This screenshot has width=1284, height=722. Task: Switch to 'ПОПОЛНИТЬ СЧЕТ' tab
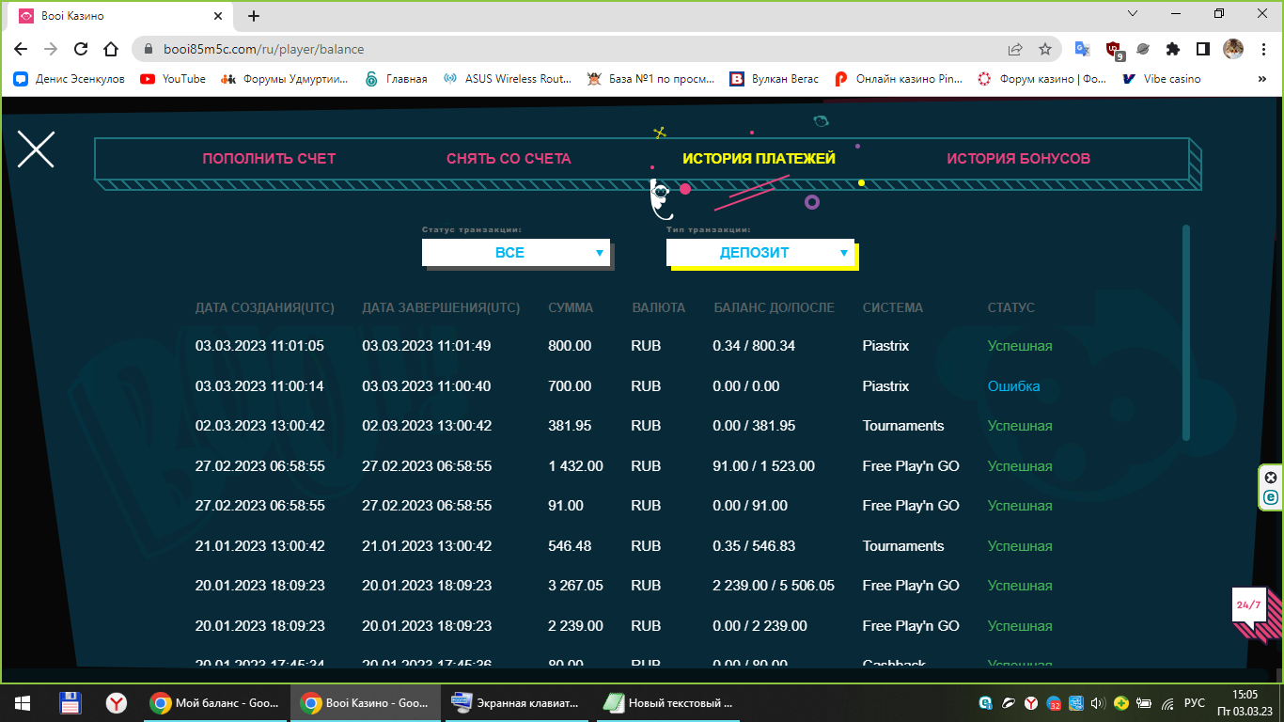click(x=269, y=159)
